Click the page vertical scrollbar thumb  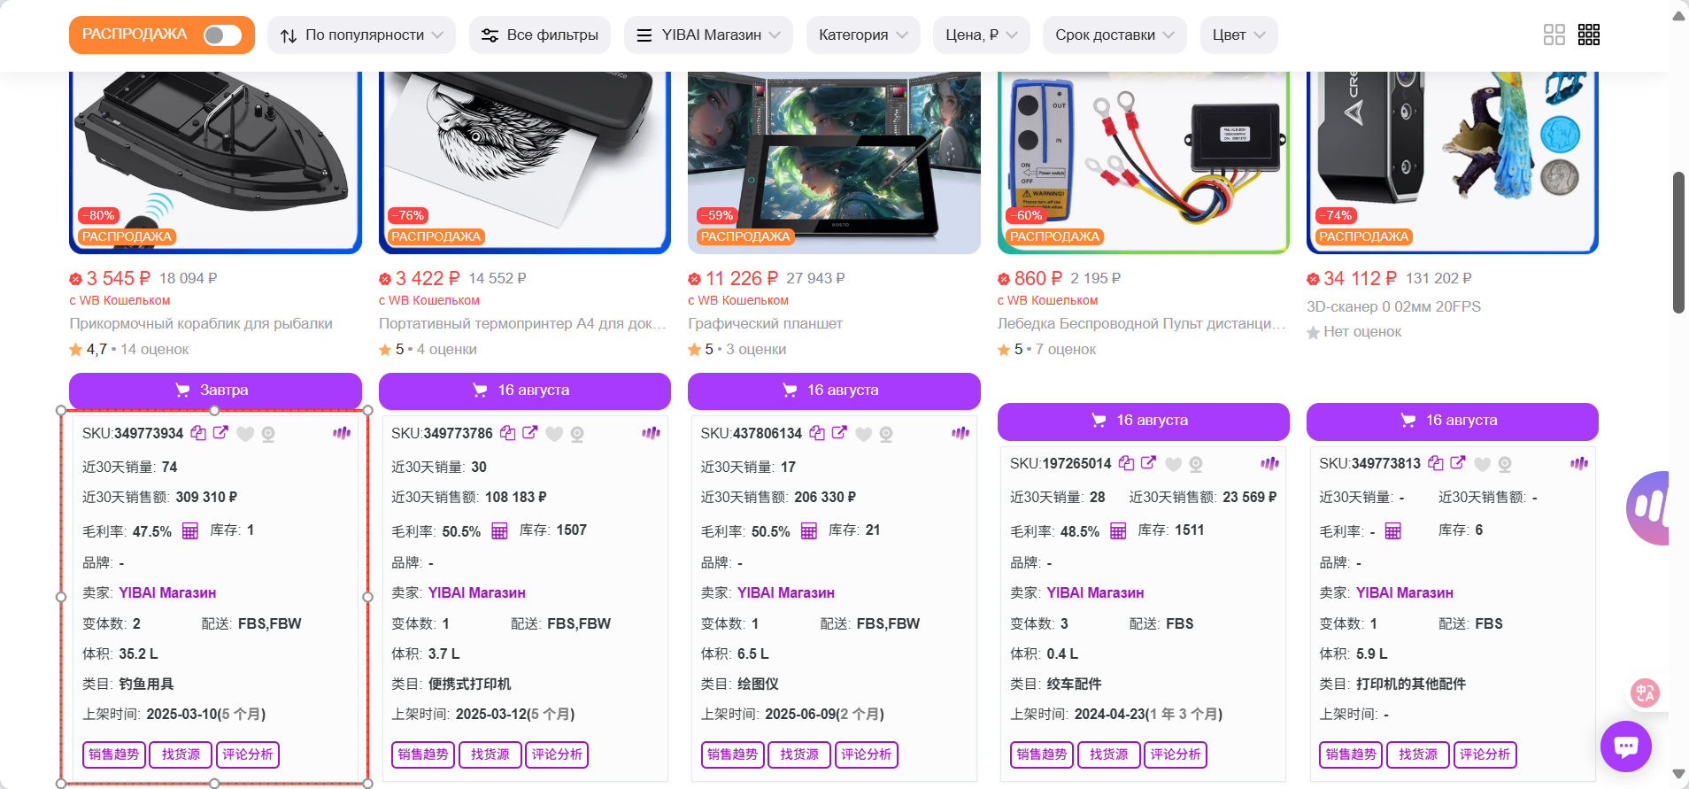[1678, 242]
